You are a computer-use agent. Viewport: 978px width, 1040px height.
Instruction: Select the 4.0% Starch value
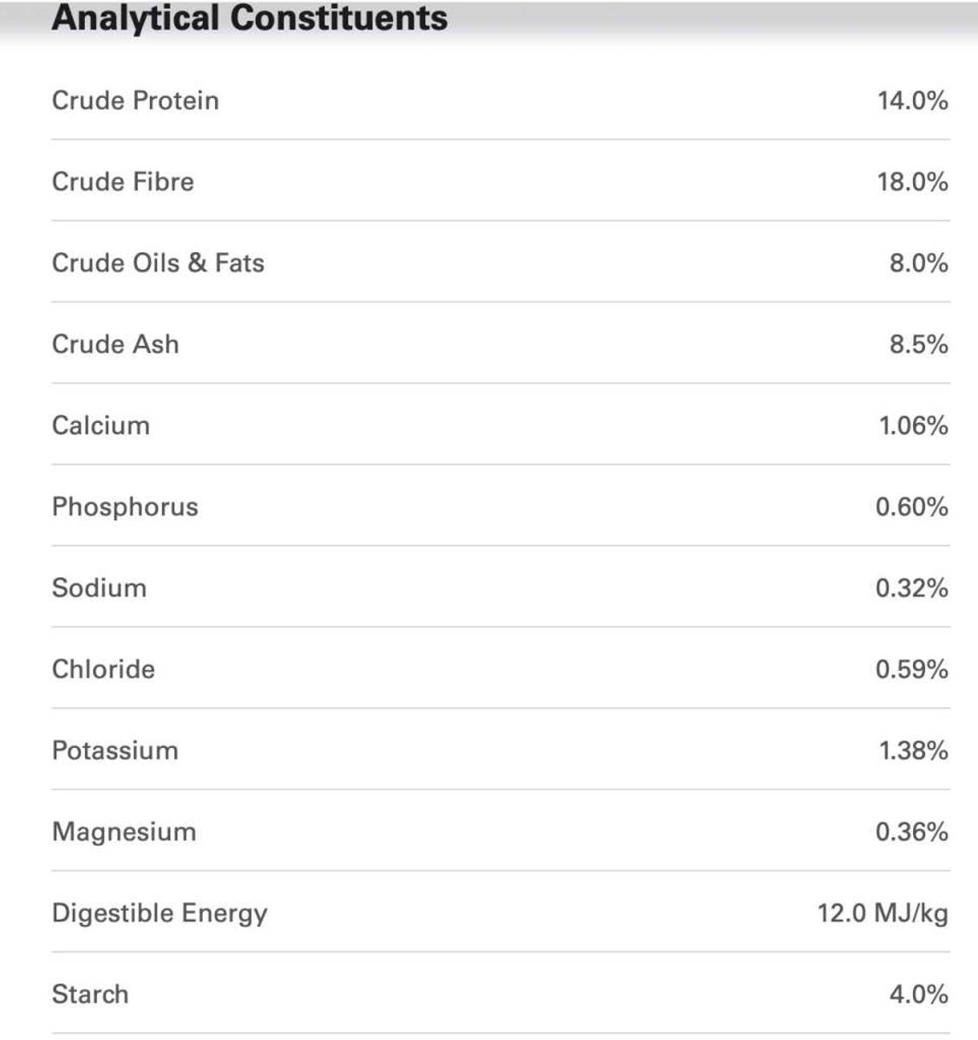pos(918,994)
